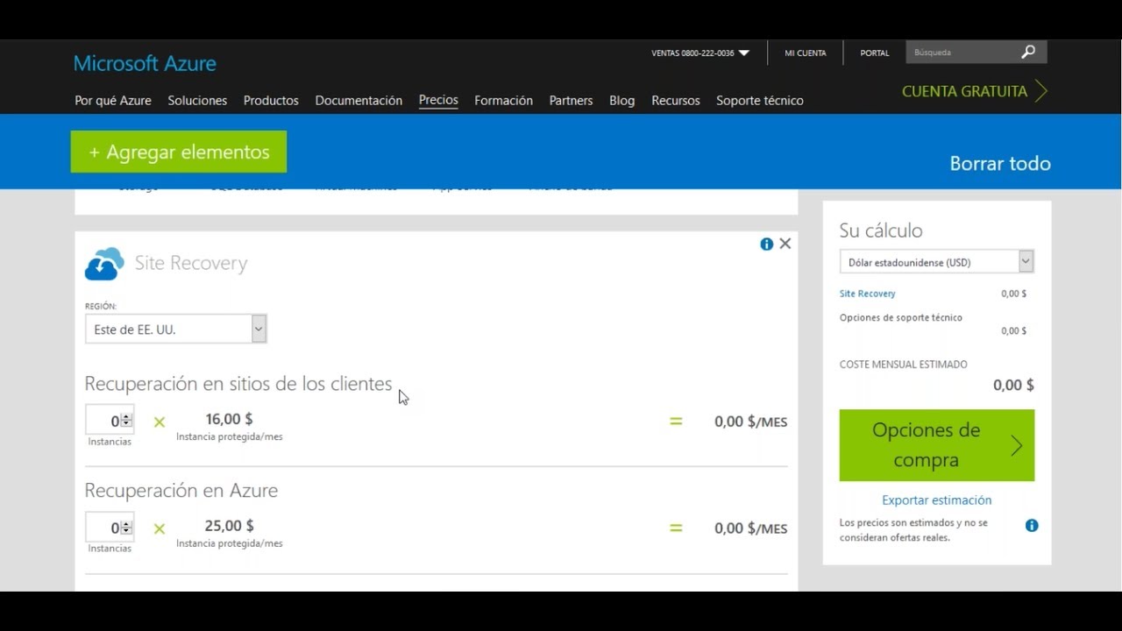
Task: Adjust instances stepper for Recuperación en sitios de los clientes
Action: [127, 421]
